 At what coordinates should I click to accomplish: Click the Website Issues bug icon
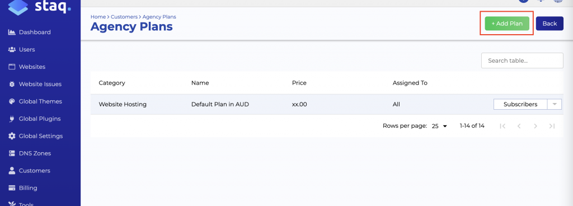click(x=12, y=84)
